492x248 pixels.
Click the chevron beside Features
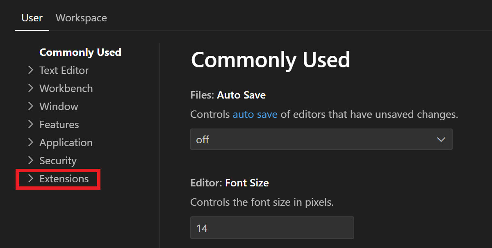pyautogui.click(x=30, y=124)
